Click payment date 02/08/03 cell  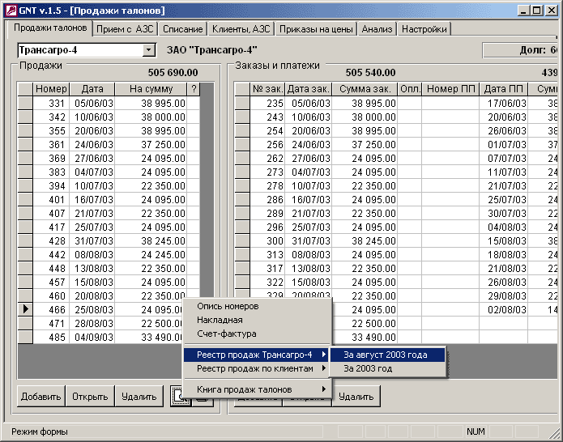point(504,309)
